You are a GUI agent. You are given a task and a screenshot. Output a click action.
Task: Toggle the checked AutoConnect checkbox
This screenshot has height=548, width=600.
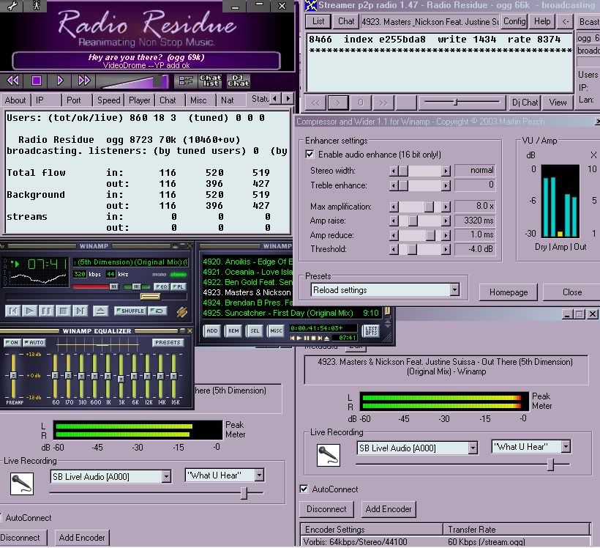click(x=304, y=489)
